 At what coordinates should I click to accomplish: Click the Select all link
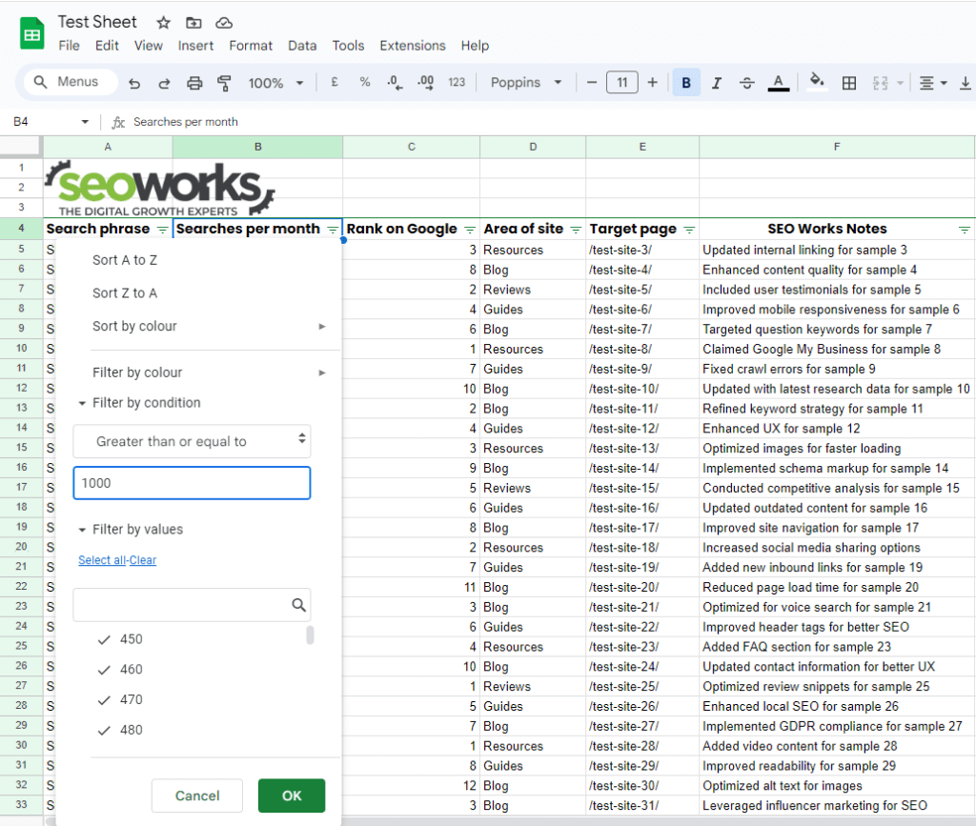pyautogui.click(x=102, y=560)
